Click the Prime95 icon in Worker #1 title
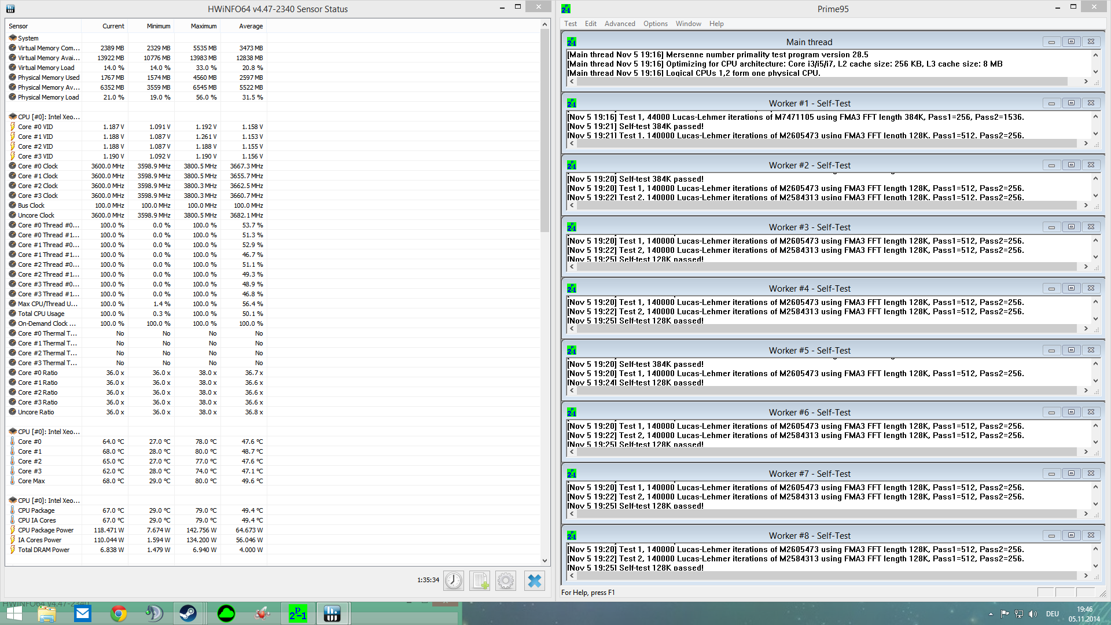Screen dimensions: 1111x625 coord(572,103)
